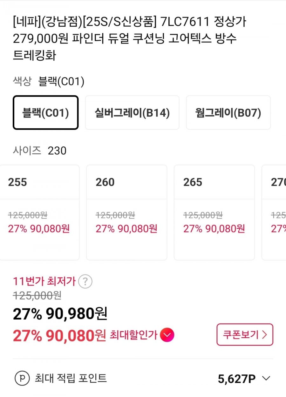Image resolution: width=286 pixels, height=397 pixels.
Task: Click the 5,627P points value
Action: 237,379
